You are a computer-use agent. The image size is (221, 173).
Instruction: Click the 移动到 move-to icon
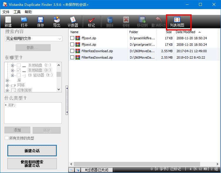pos(142,22)
